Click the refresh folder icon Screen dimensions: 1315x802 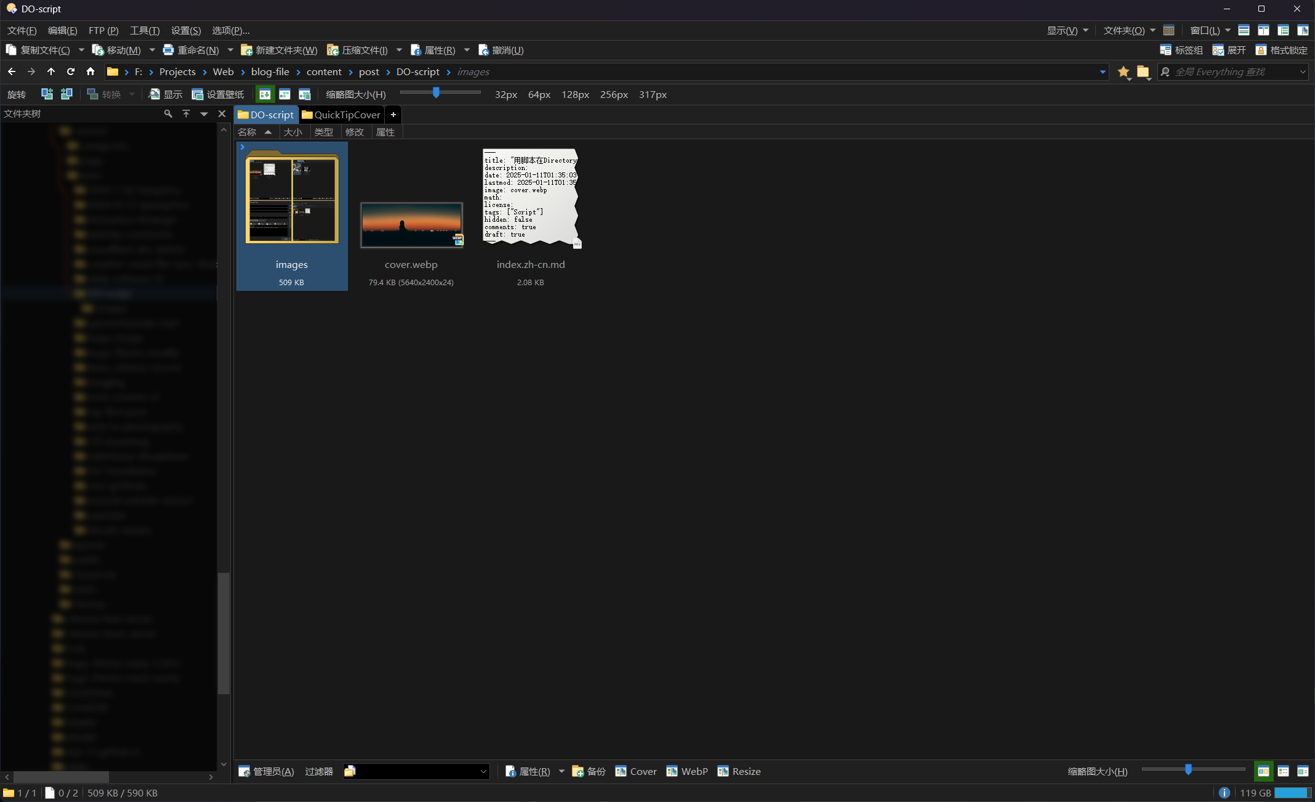pos(71,71)
